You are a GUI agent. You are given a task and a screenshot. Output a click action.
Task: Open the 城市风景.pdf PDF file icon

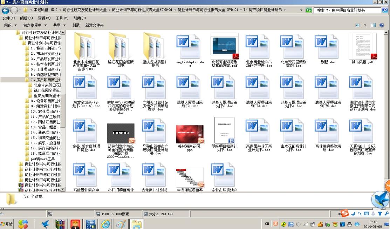361,46
